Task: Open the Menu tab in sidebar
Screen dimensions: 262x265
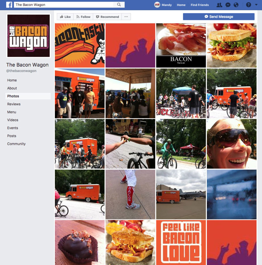Action: (12, 112)
